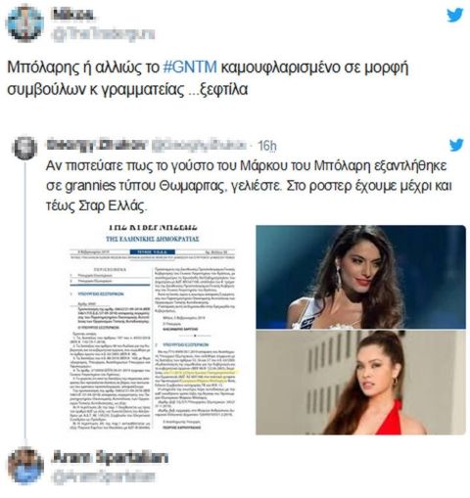Image resolution: width=470 pixels, height=498 pixels.
Task: Open the top tweet author's blurred avatar
Action: point(25,24)
